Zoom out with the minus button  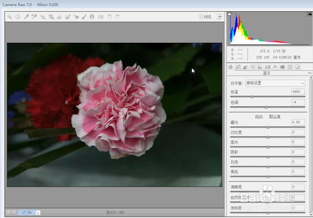[x=9, y=213]
